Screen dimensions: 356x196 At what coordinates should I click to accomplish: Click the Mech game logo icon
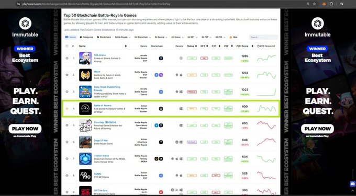coord(85,75)
